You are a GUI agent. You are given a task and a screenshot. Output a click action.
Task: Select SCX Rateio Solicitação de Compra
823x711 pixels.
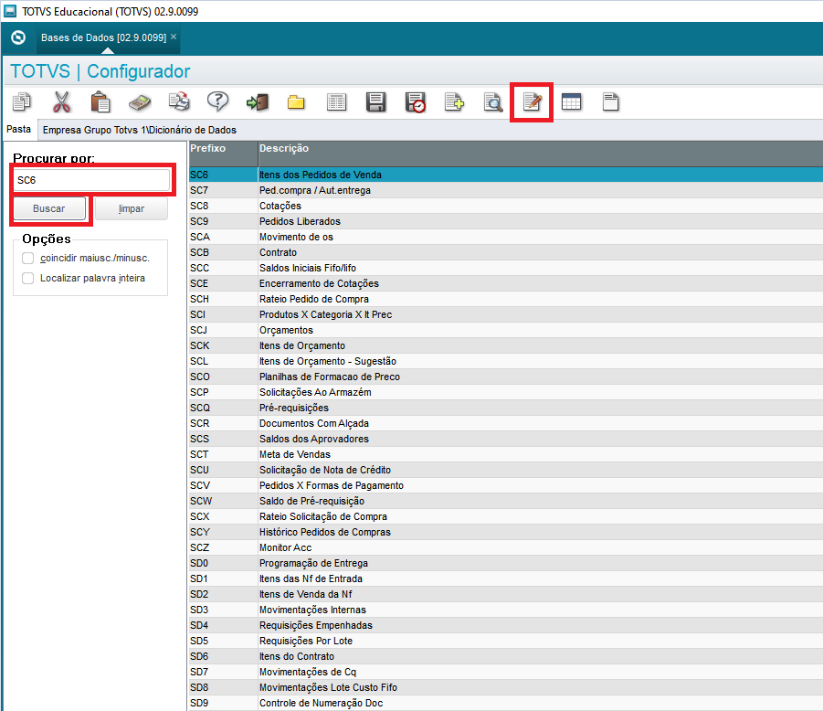click(x=506, y=516)
